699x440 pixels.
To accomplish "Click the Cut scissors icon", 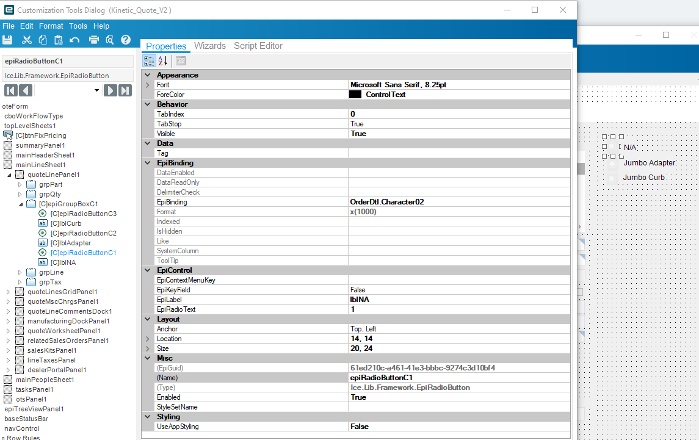I will coord(27,40).
